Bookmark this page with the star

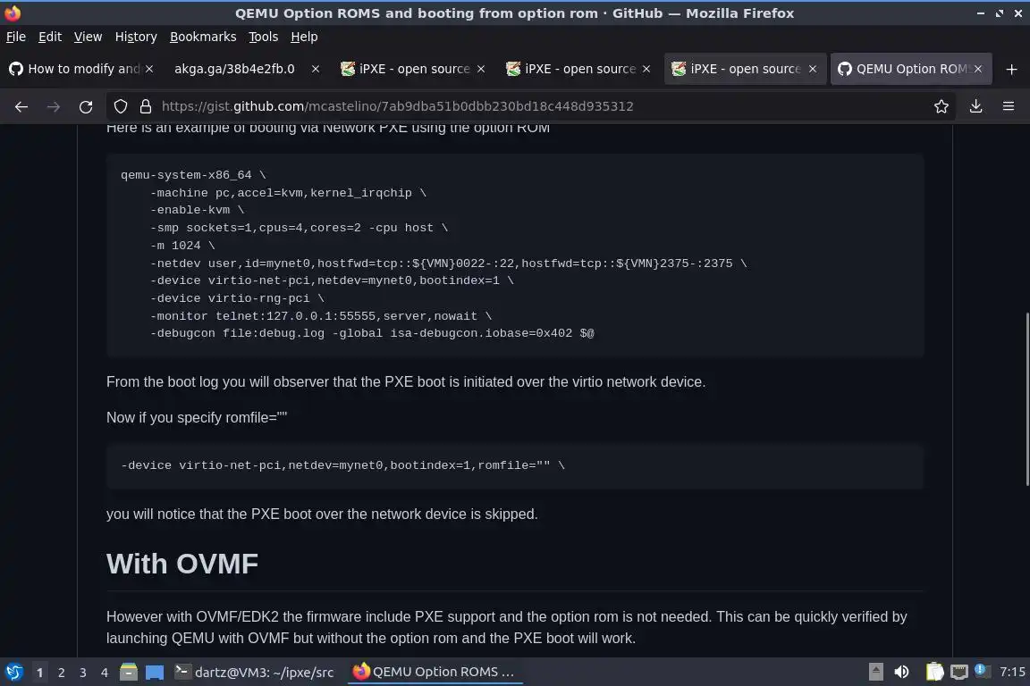coord(941,106)
